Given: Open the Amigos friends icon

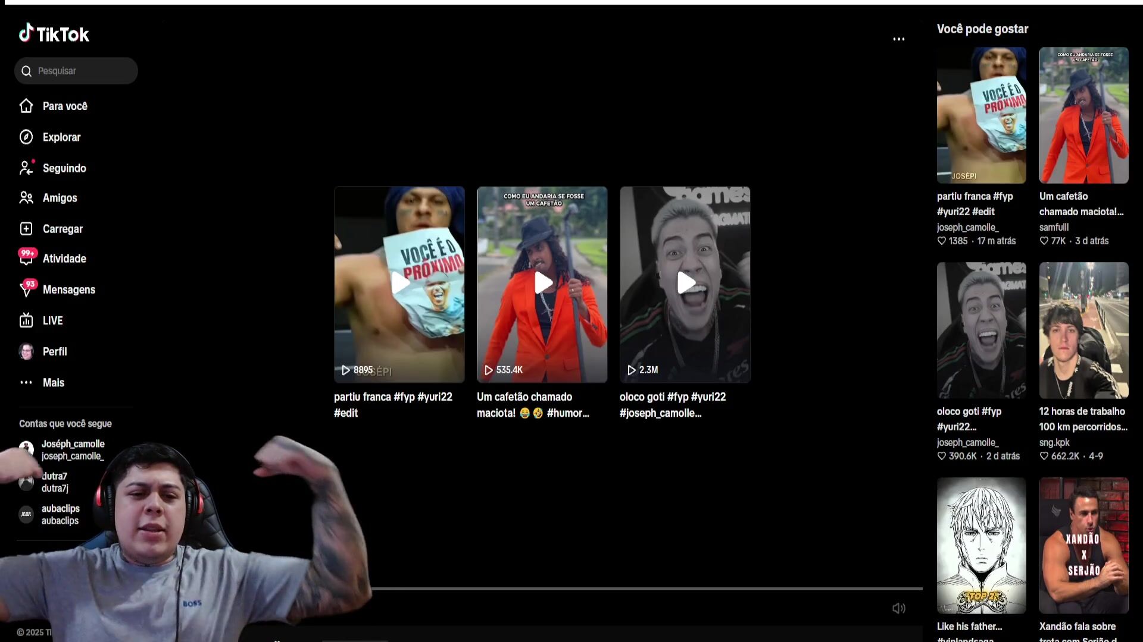Looking at the screenshot, I should (26, 197).
